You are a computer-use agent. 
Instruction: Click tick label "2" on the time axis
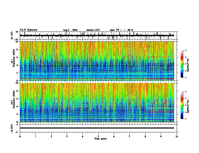pos(51,136)
